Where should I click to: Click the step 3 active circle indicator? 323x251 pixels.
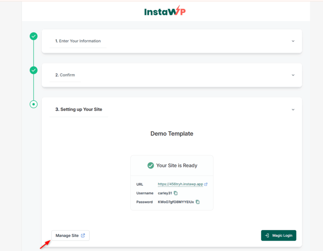(33, 104)
